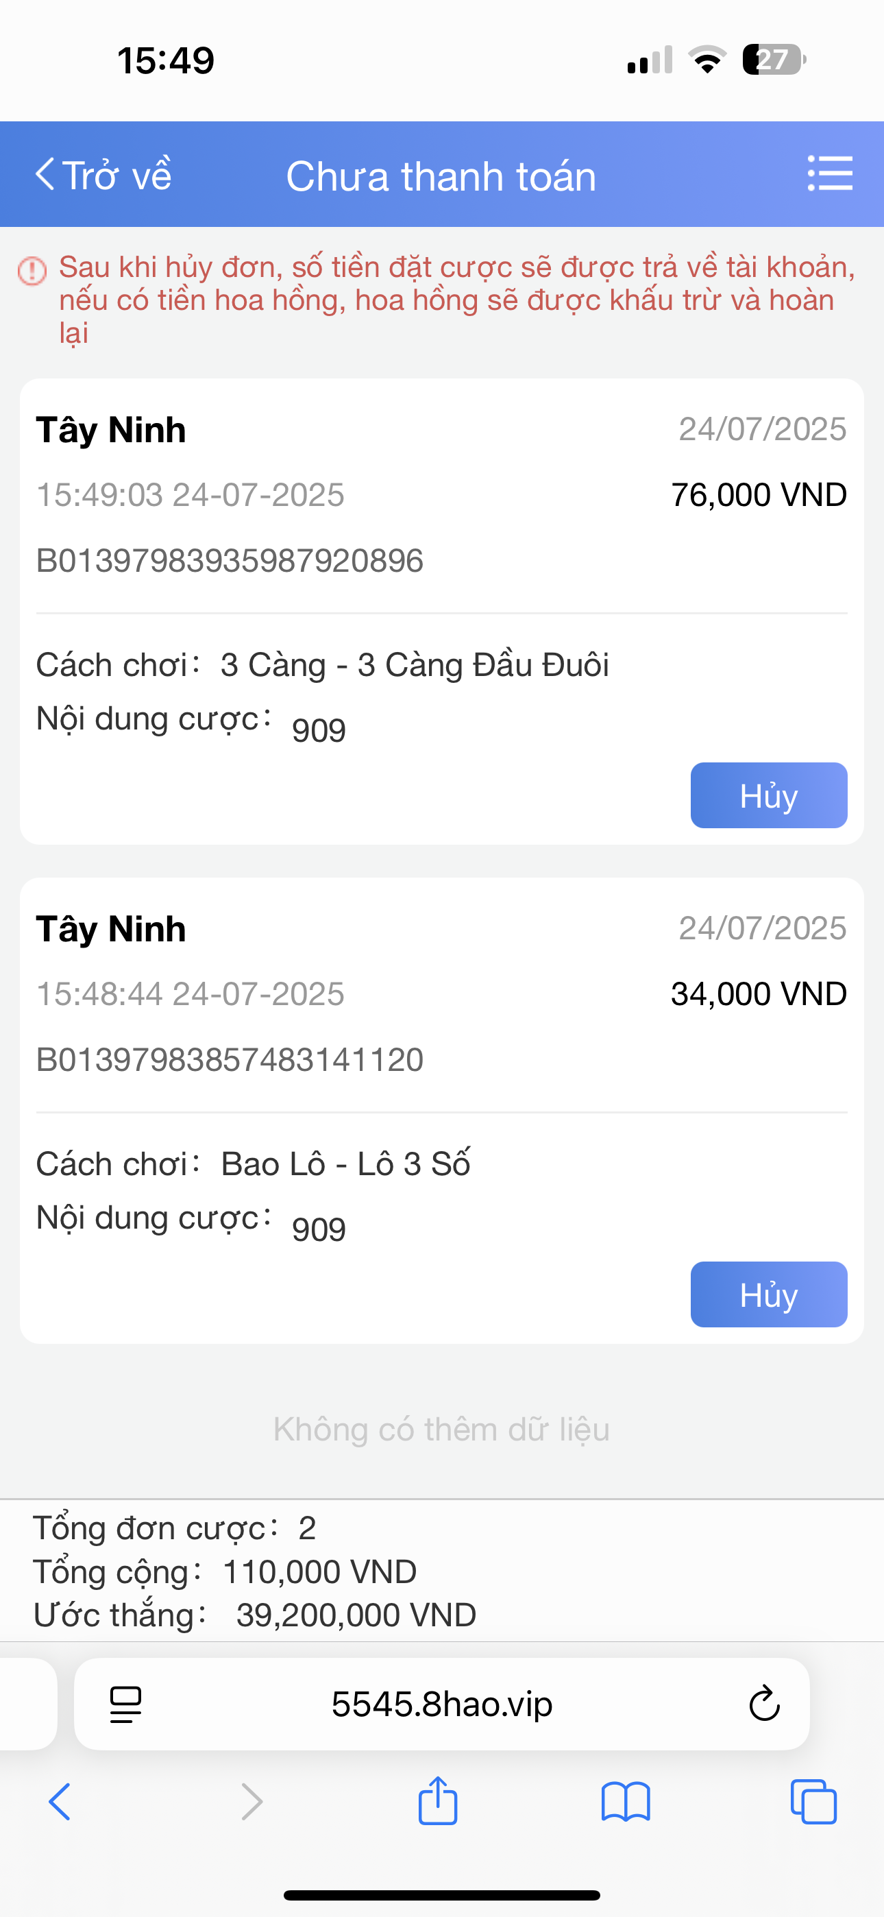
Task: Tap the Safari share icon
Action: point(437,1800)
